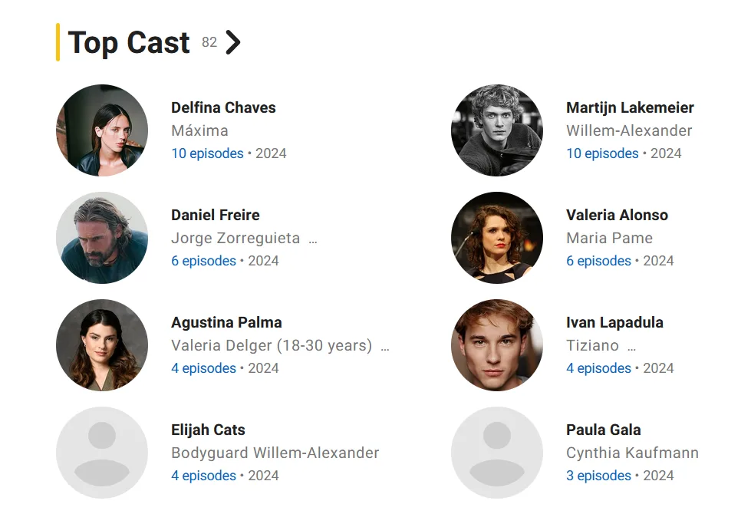Open Paula Gala placeholder avatar icon
751x514 pixels.
[x=497, y=453]
